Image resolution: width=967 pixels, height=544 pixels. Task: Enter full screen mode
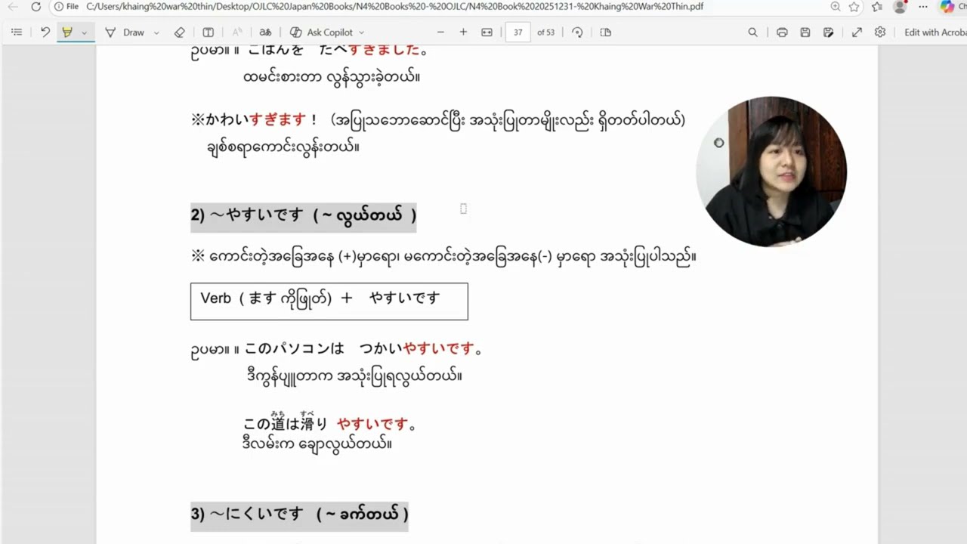coord(857,32)
